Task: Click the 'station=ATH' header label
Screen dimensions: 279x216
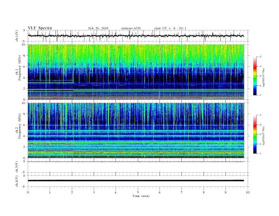Action: [131, 28]
